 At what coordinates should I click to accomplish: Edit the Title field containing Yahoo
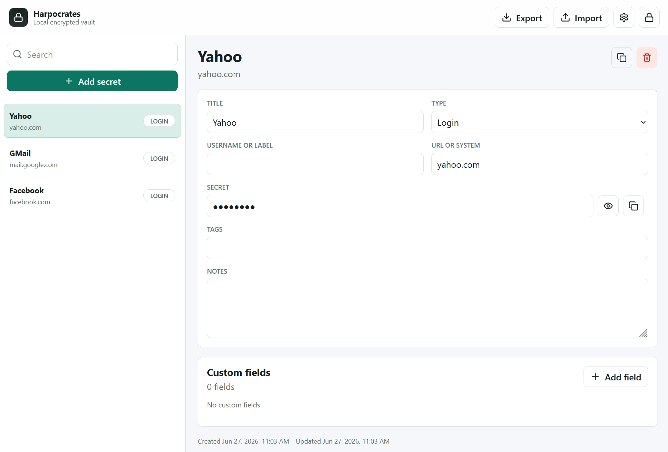(x=315, y=122)
